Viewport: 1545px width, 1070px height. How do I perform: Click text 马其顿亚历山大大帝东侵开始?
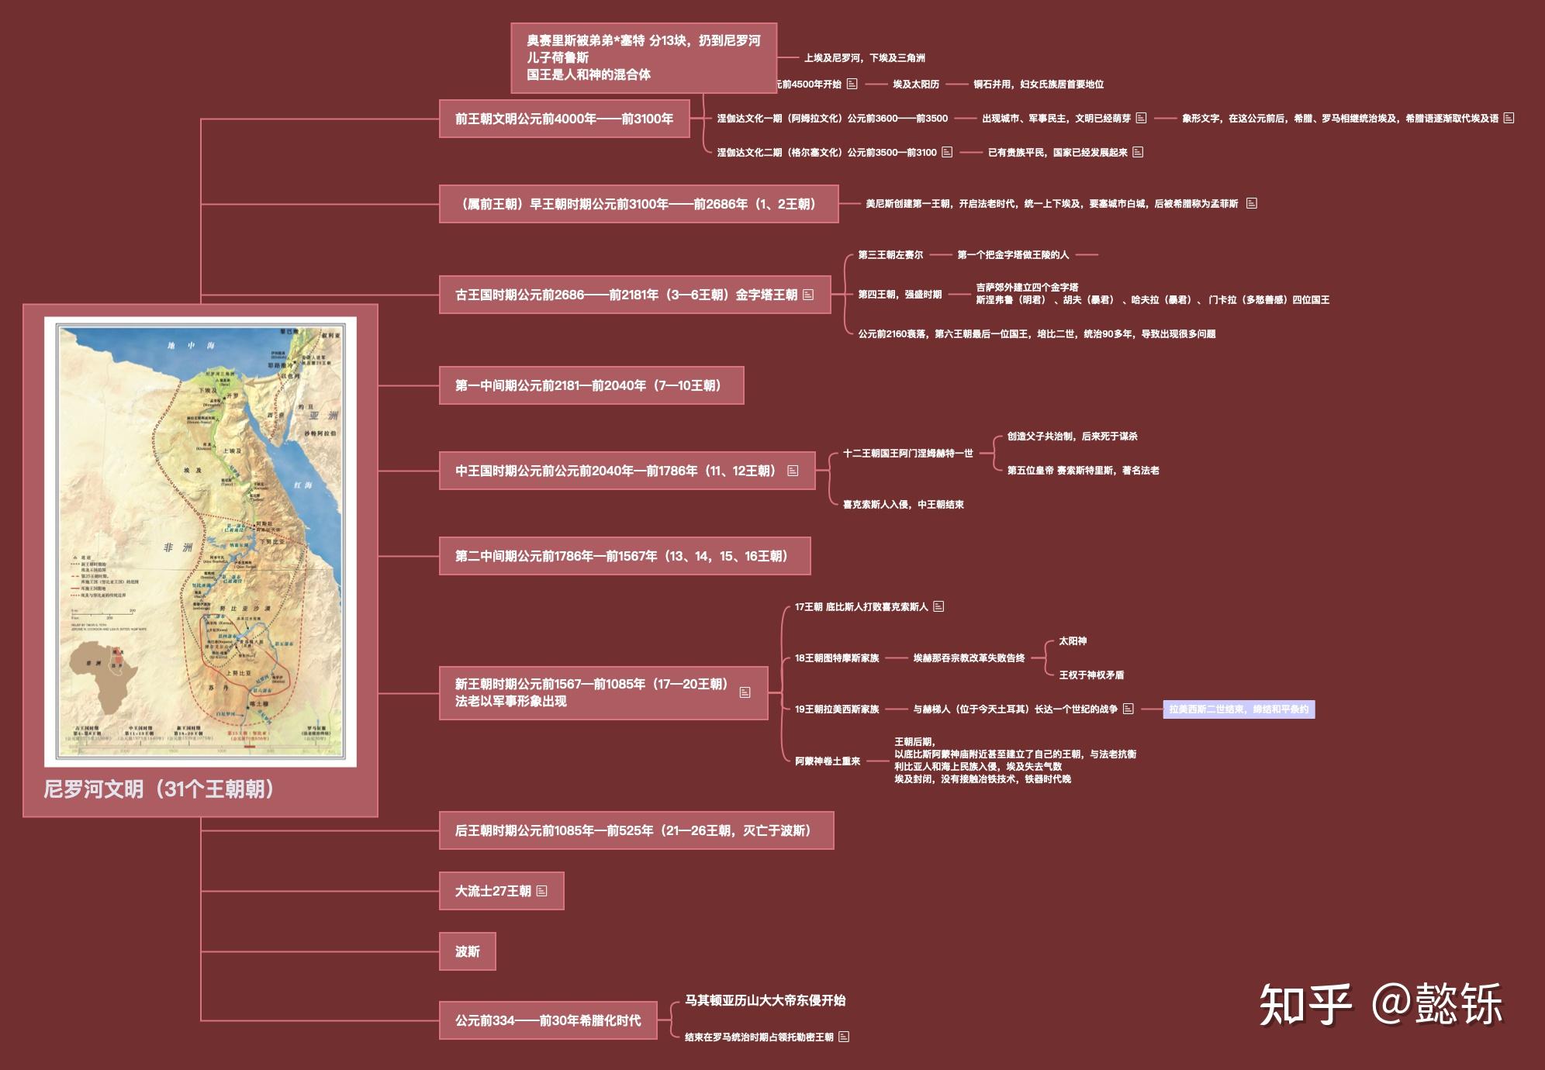tap(765, 1000)
